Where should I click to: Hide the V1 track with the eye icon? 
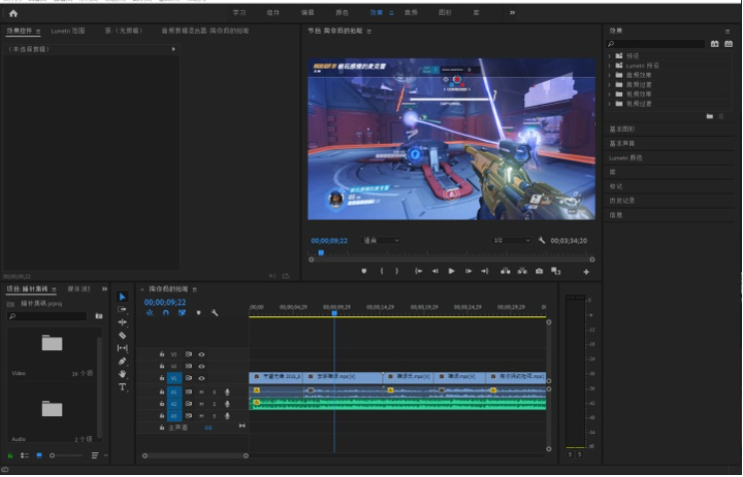202,378
